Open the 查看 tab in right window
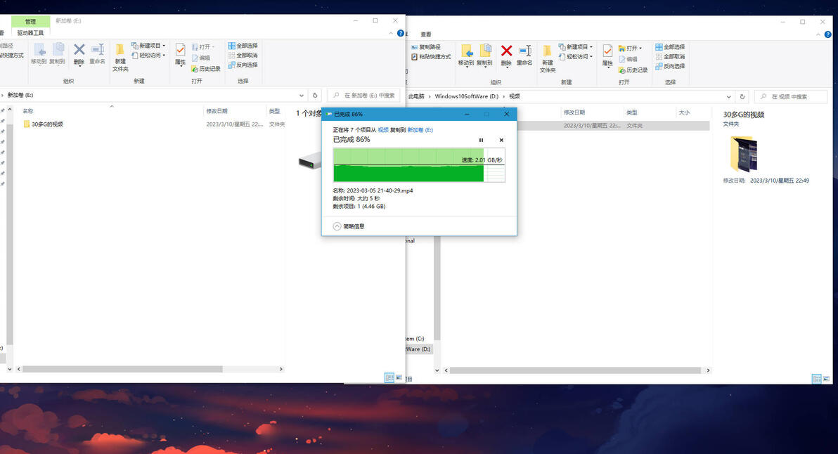The width and height of the screenshot is (838, 454). pos(426,34)
